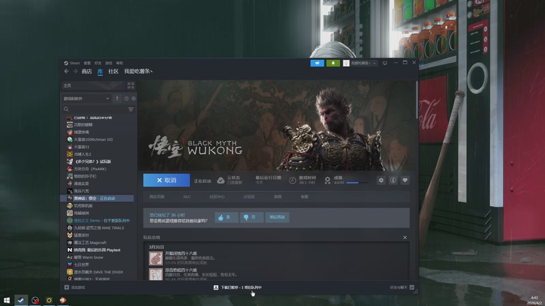The width and height of the screenshot is (545, 306).
Task: Open the DLC tab
Action: tap(187, 197)
